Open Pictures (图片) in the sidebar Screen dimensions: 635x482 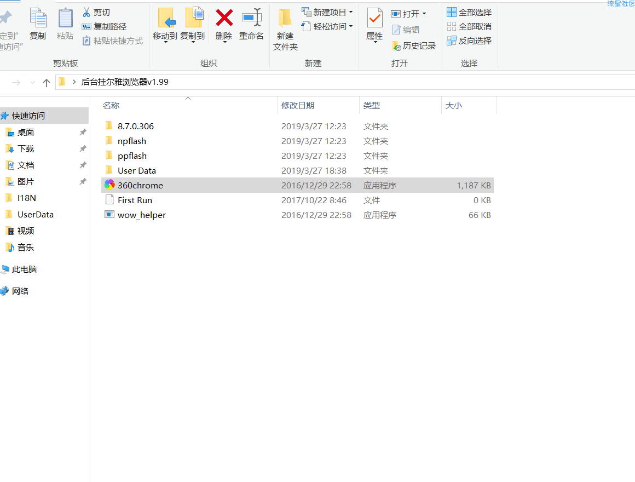[26, 181]
